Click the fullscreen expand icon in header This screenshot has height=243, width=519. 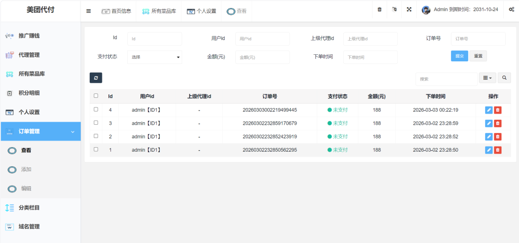point(409,10)
